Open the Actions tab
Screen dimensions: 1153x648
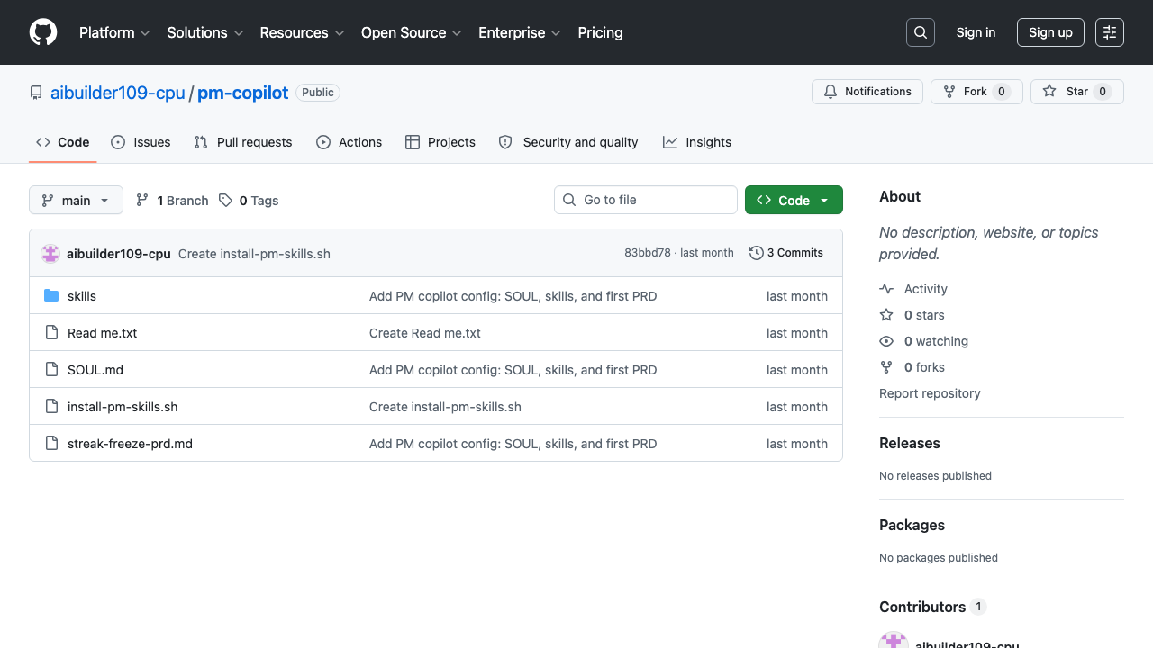pyautogui.click(x=350, y=142)
